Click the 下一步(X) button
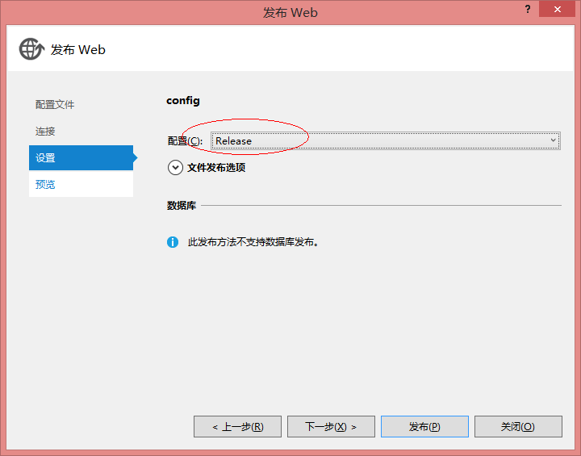Image resolution: width=581 pixels, height=456 pixels. [331, 427]
